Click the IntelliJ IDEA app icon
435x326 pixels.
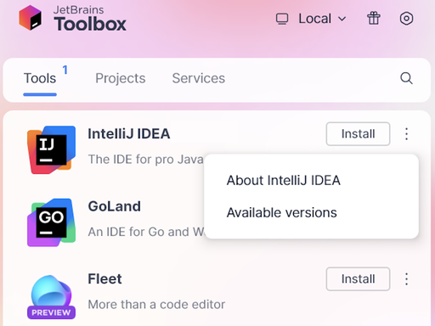51,149
